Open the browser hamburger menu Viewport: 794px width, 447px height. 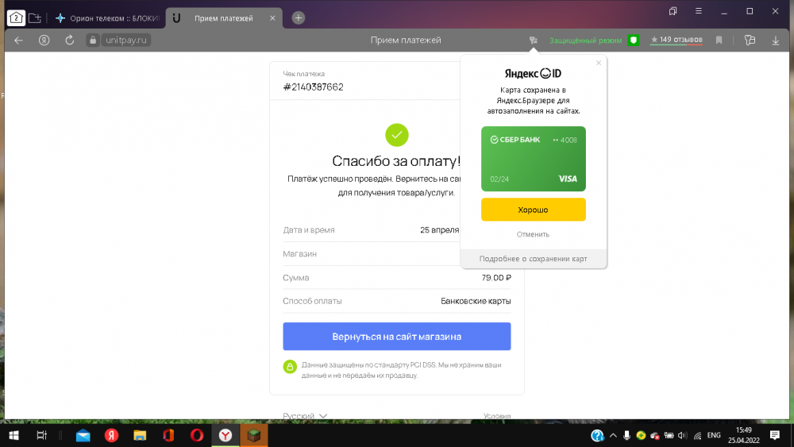(x=698, y=11)
